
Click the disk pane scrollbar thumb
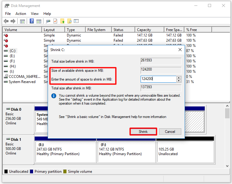tap(227, 113)
